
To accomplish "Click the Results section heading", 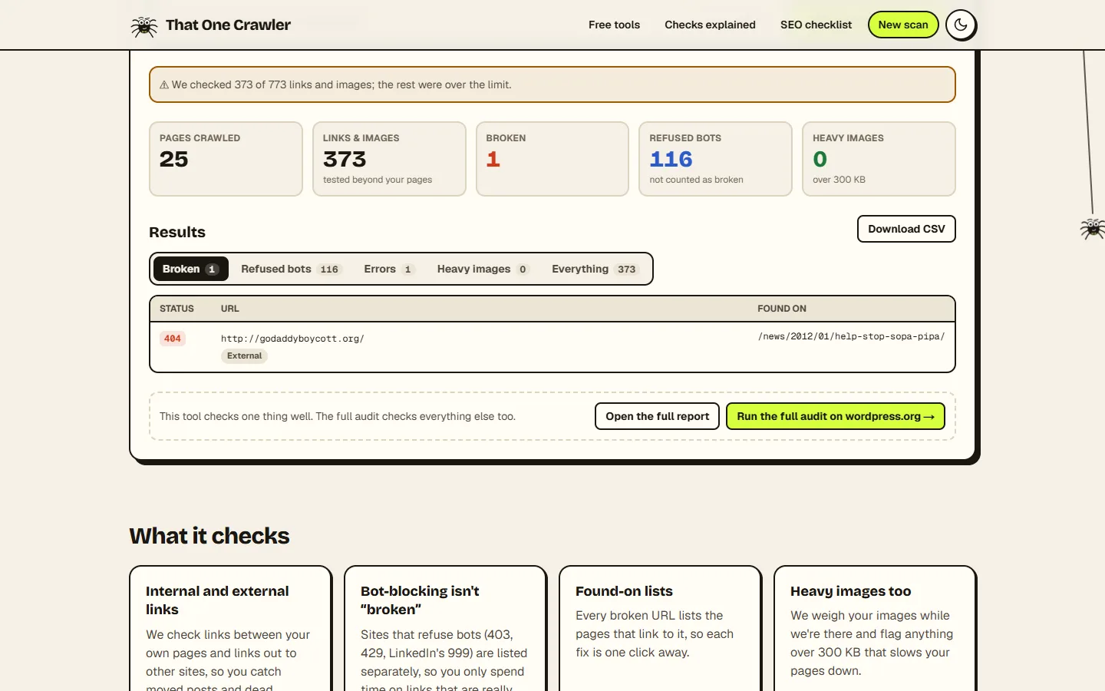I will (177, 232).
